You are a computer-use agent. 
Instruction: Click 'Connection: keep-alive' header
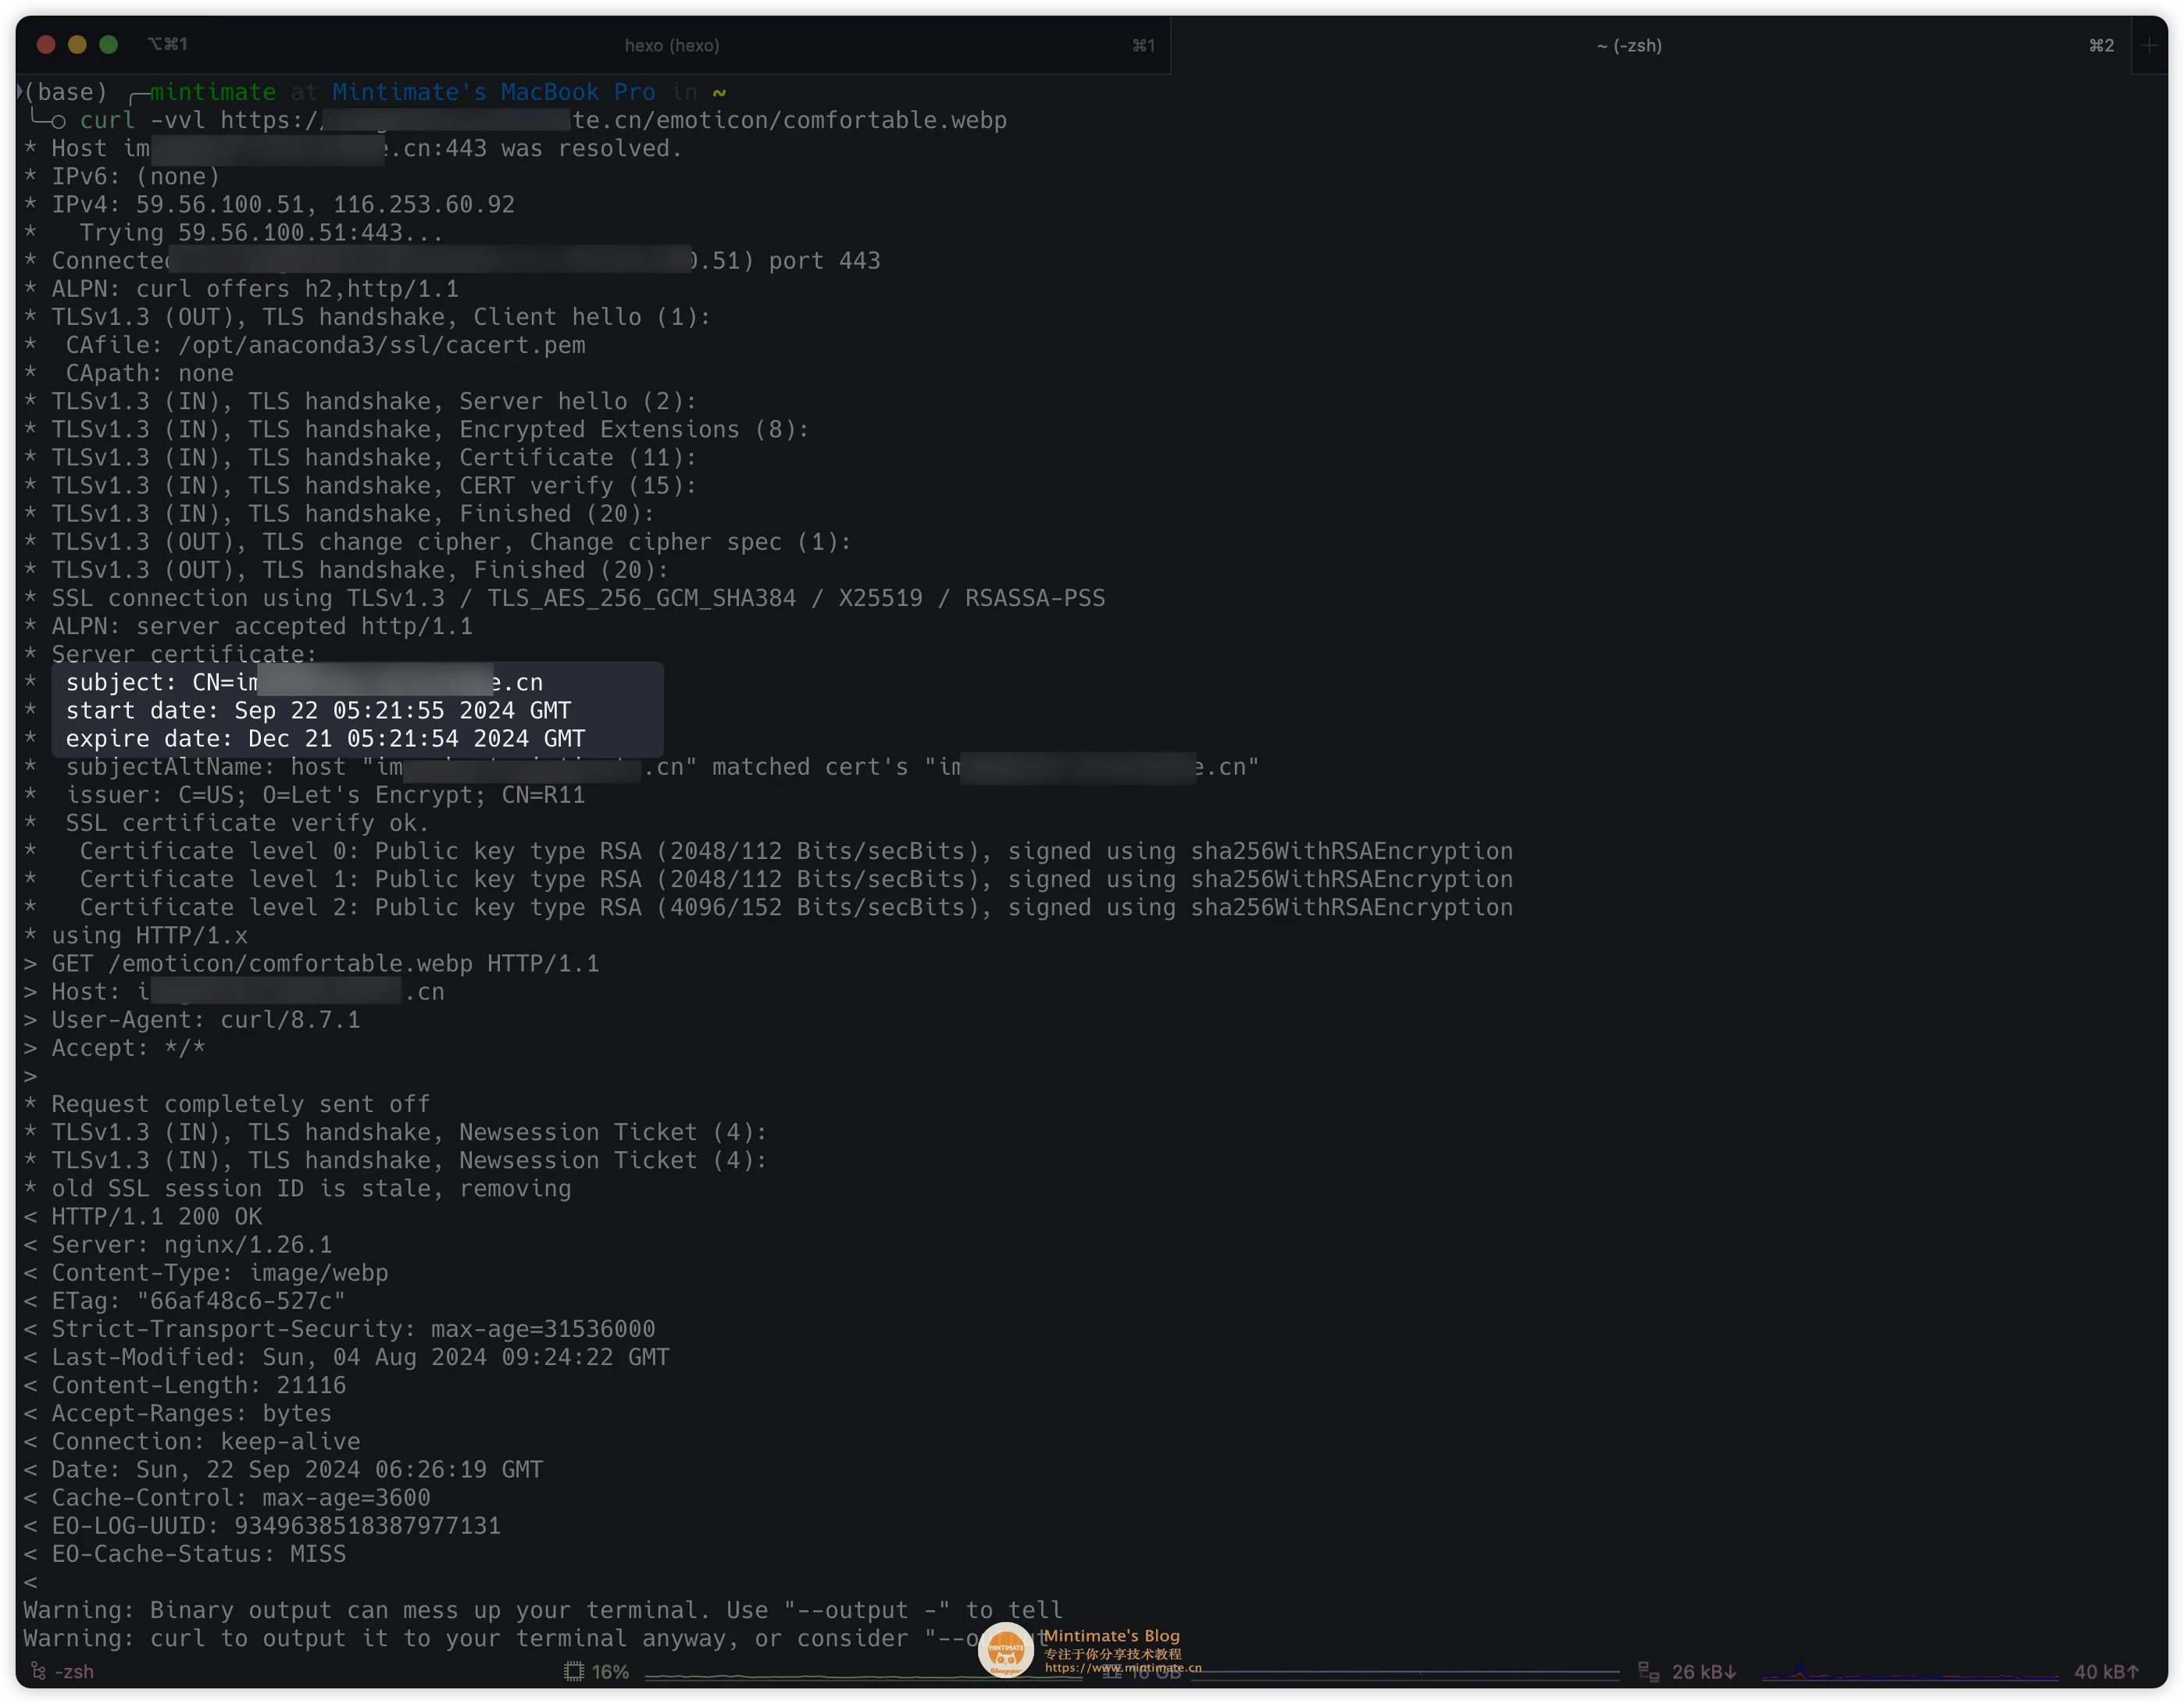pyautogui.click(x=192, y=1441)
